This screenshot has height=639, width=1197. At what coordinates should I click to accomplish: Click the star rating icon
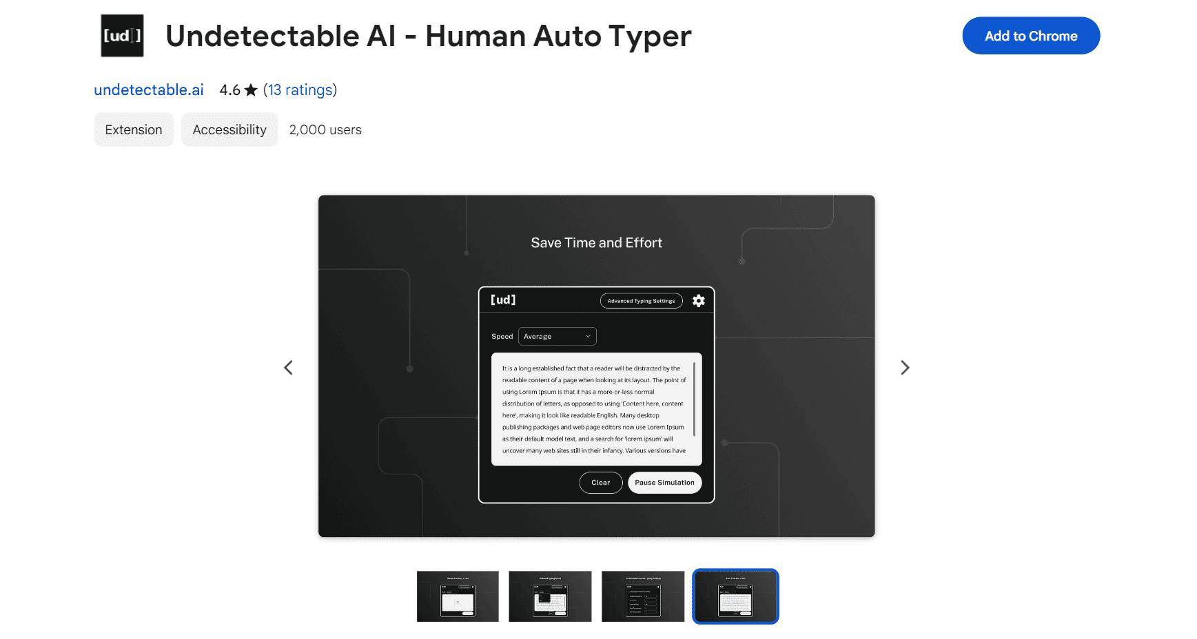251,90
